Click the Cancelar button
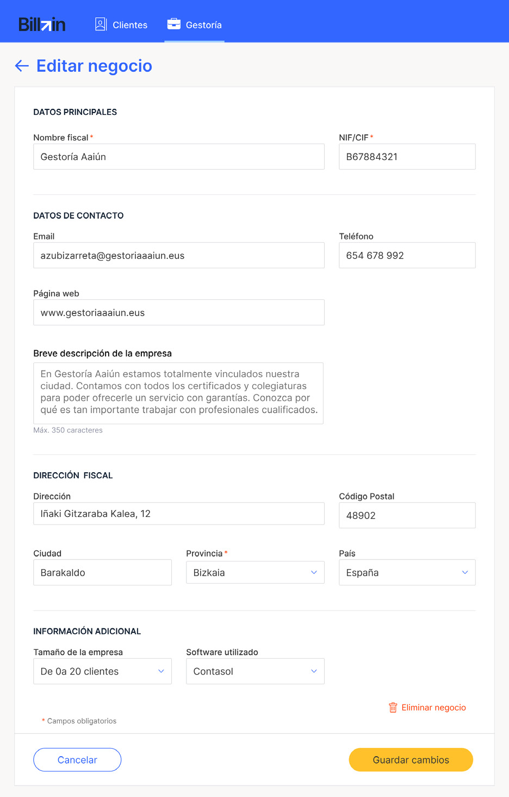509x797 pixels. point(77,759)
